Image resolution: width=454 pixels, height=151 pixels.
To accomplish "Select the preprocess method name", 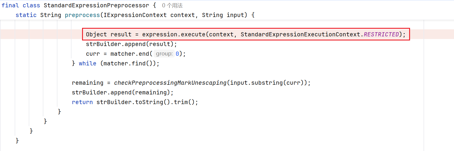I will (x=82, y=15).
